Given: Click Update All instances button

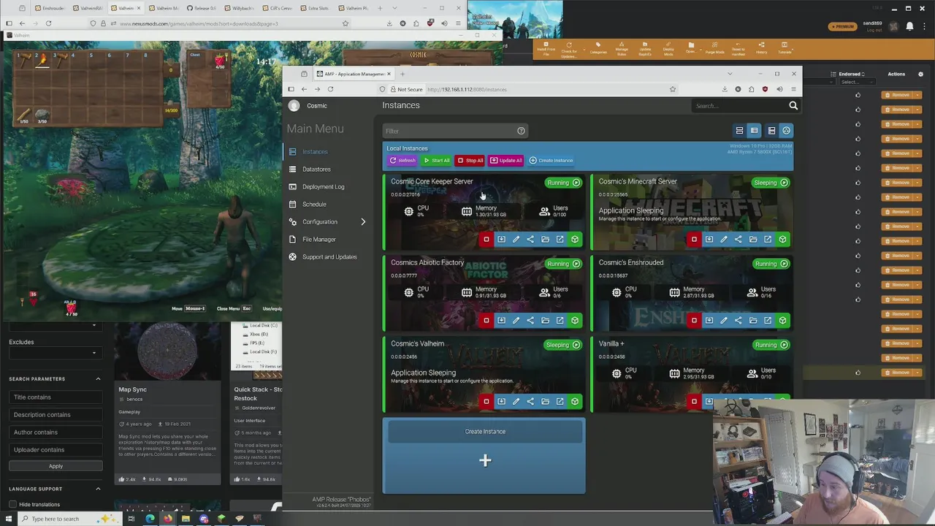Looking at the screenshot, I should pyautogui.click(x=505, y=161).
